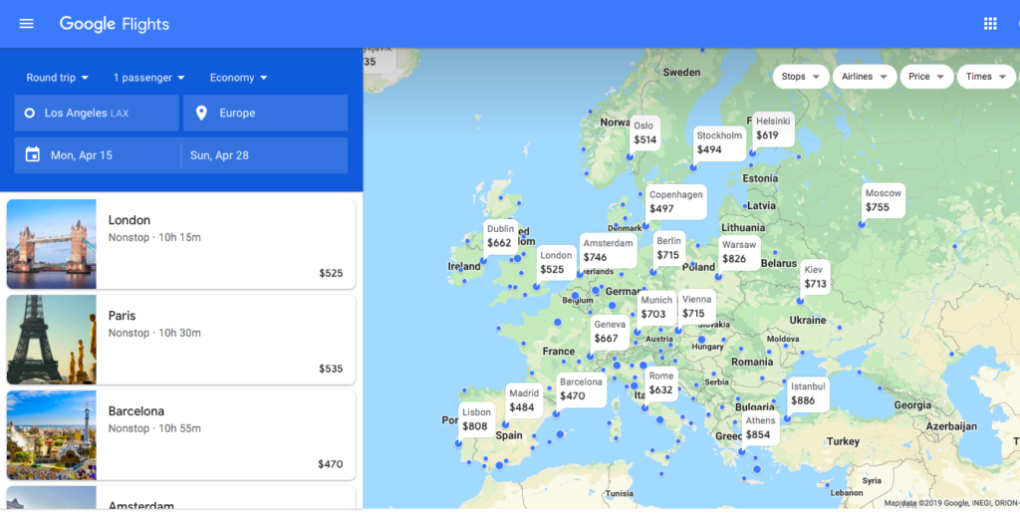
Task: Click the Helsinki $619 map label
Action: pos(773,128)
